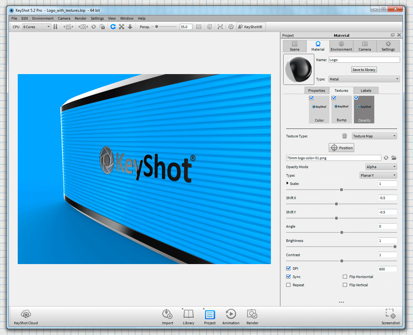413x335 pixels.
Task: Open the Render menu
Action: (80, 18)
